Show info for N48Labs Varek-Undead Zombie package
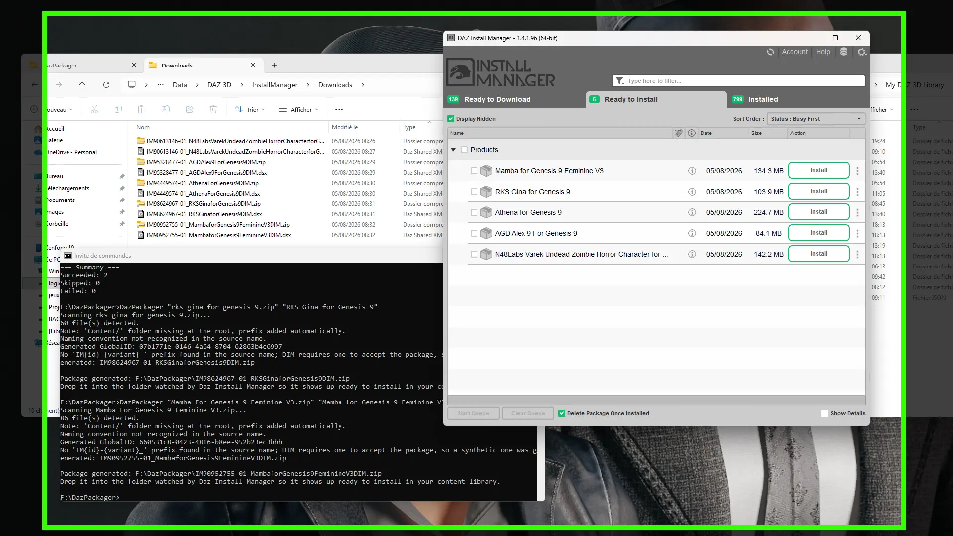This screenshot has height=536, width=953. point(692,254)
